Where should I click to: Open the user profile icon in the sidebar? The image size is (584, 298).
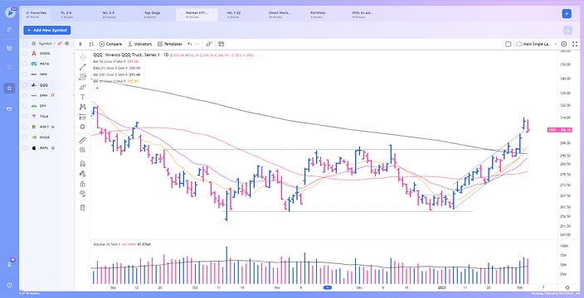point(9,264)
